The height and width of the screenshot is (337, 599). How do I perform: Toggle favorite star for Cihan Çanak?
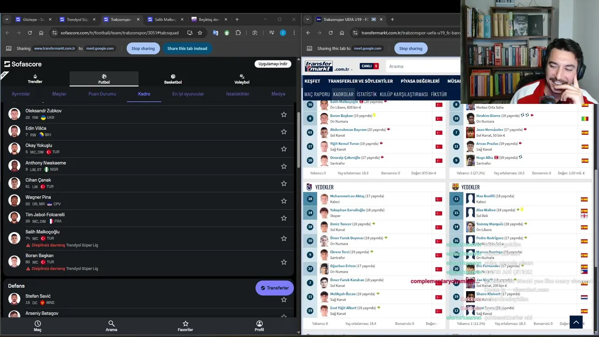(284, 183)
